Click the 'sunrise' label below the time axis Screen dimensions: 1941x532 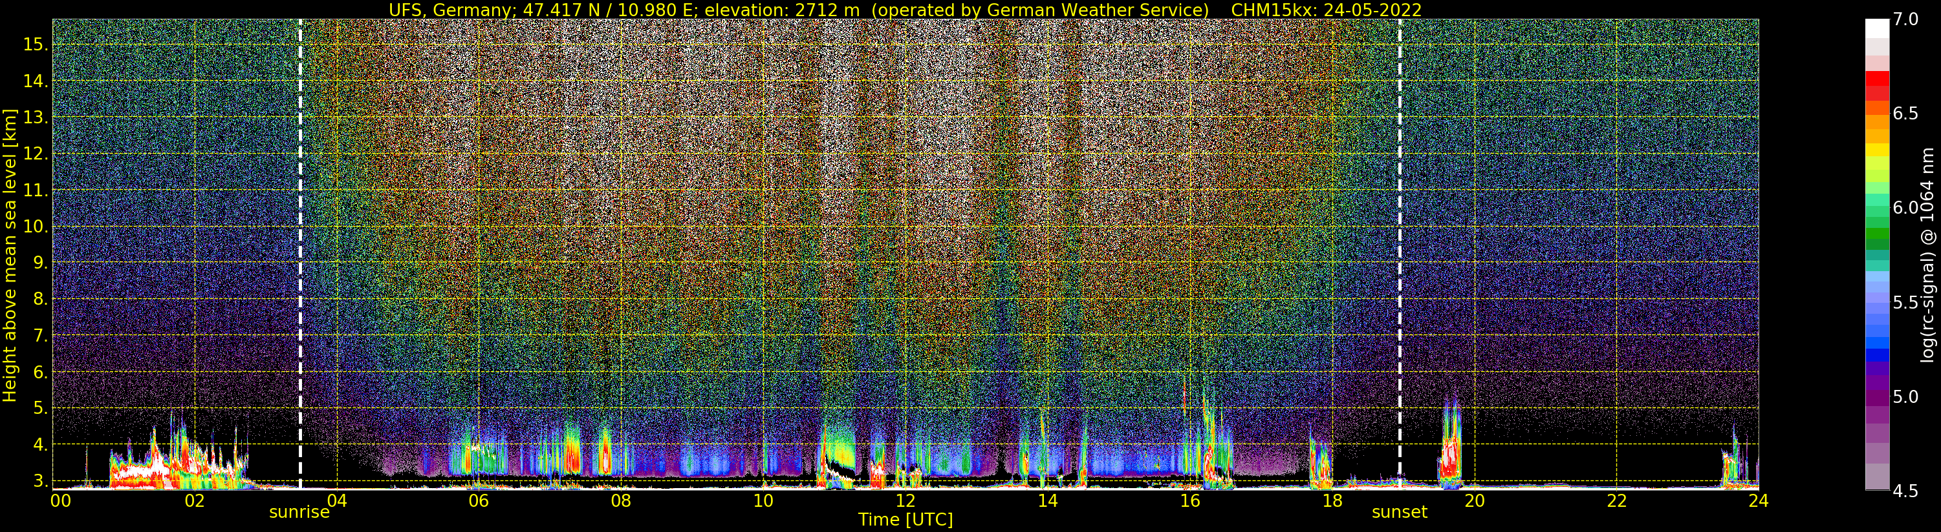pyautogui.click(x=299, y=513)
